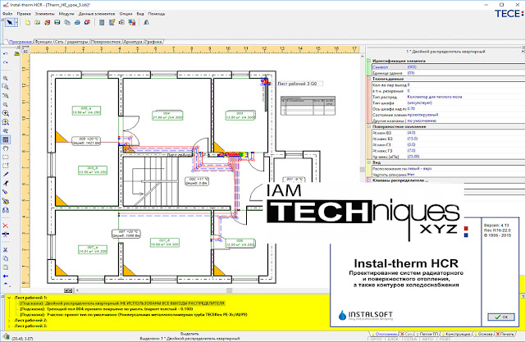Viewport: 525px width, 342px height.
Task: Click the pan hand tool icon
Action: pyautogui.click(x=6, y=148)
